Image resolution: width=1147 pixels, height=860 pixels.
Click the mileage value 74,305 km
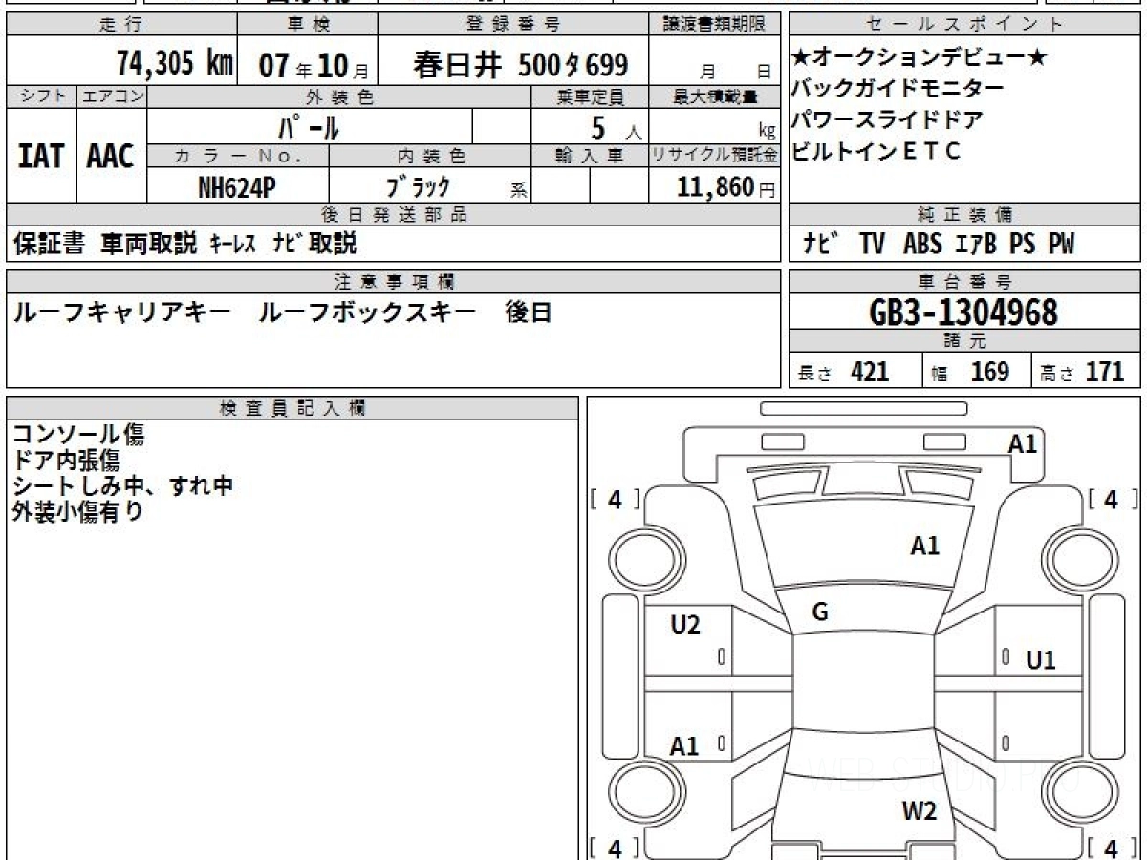[175, 64]
